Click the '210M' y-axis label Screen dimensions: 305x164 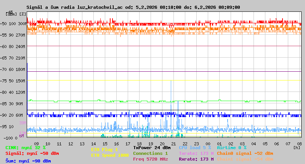coord(21,58)
